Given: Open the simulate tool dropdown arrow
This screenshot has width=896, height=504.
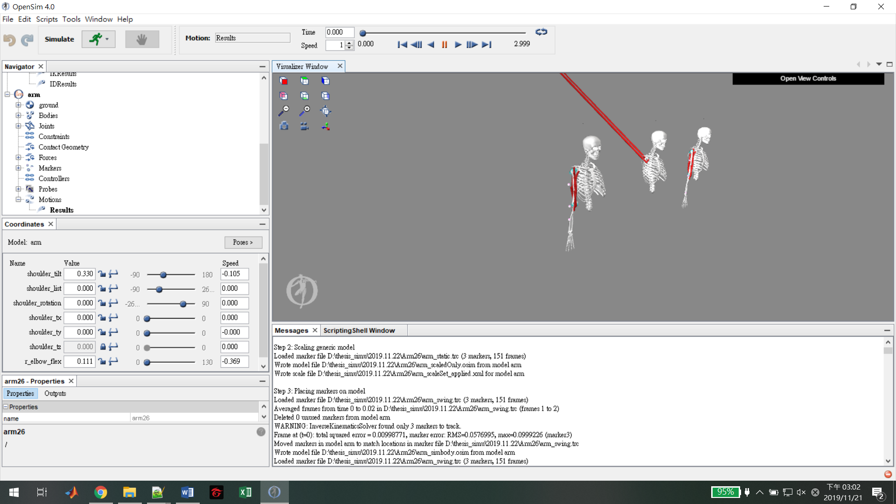Looking at the screenshot, I should [107, 39].
